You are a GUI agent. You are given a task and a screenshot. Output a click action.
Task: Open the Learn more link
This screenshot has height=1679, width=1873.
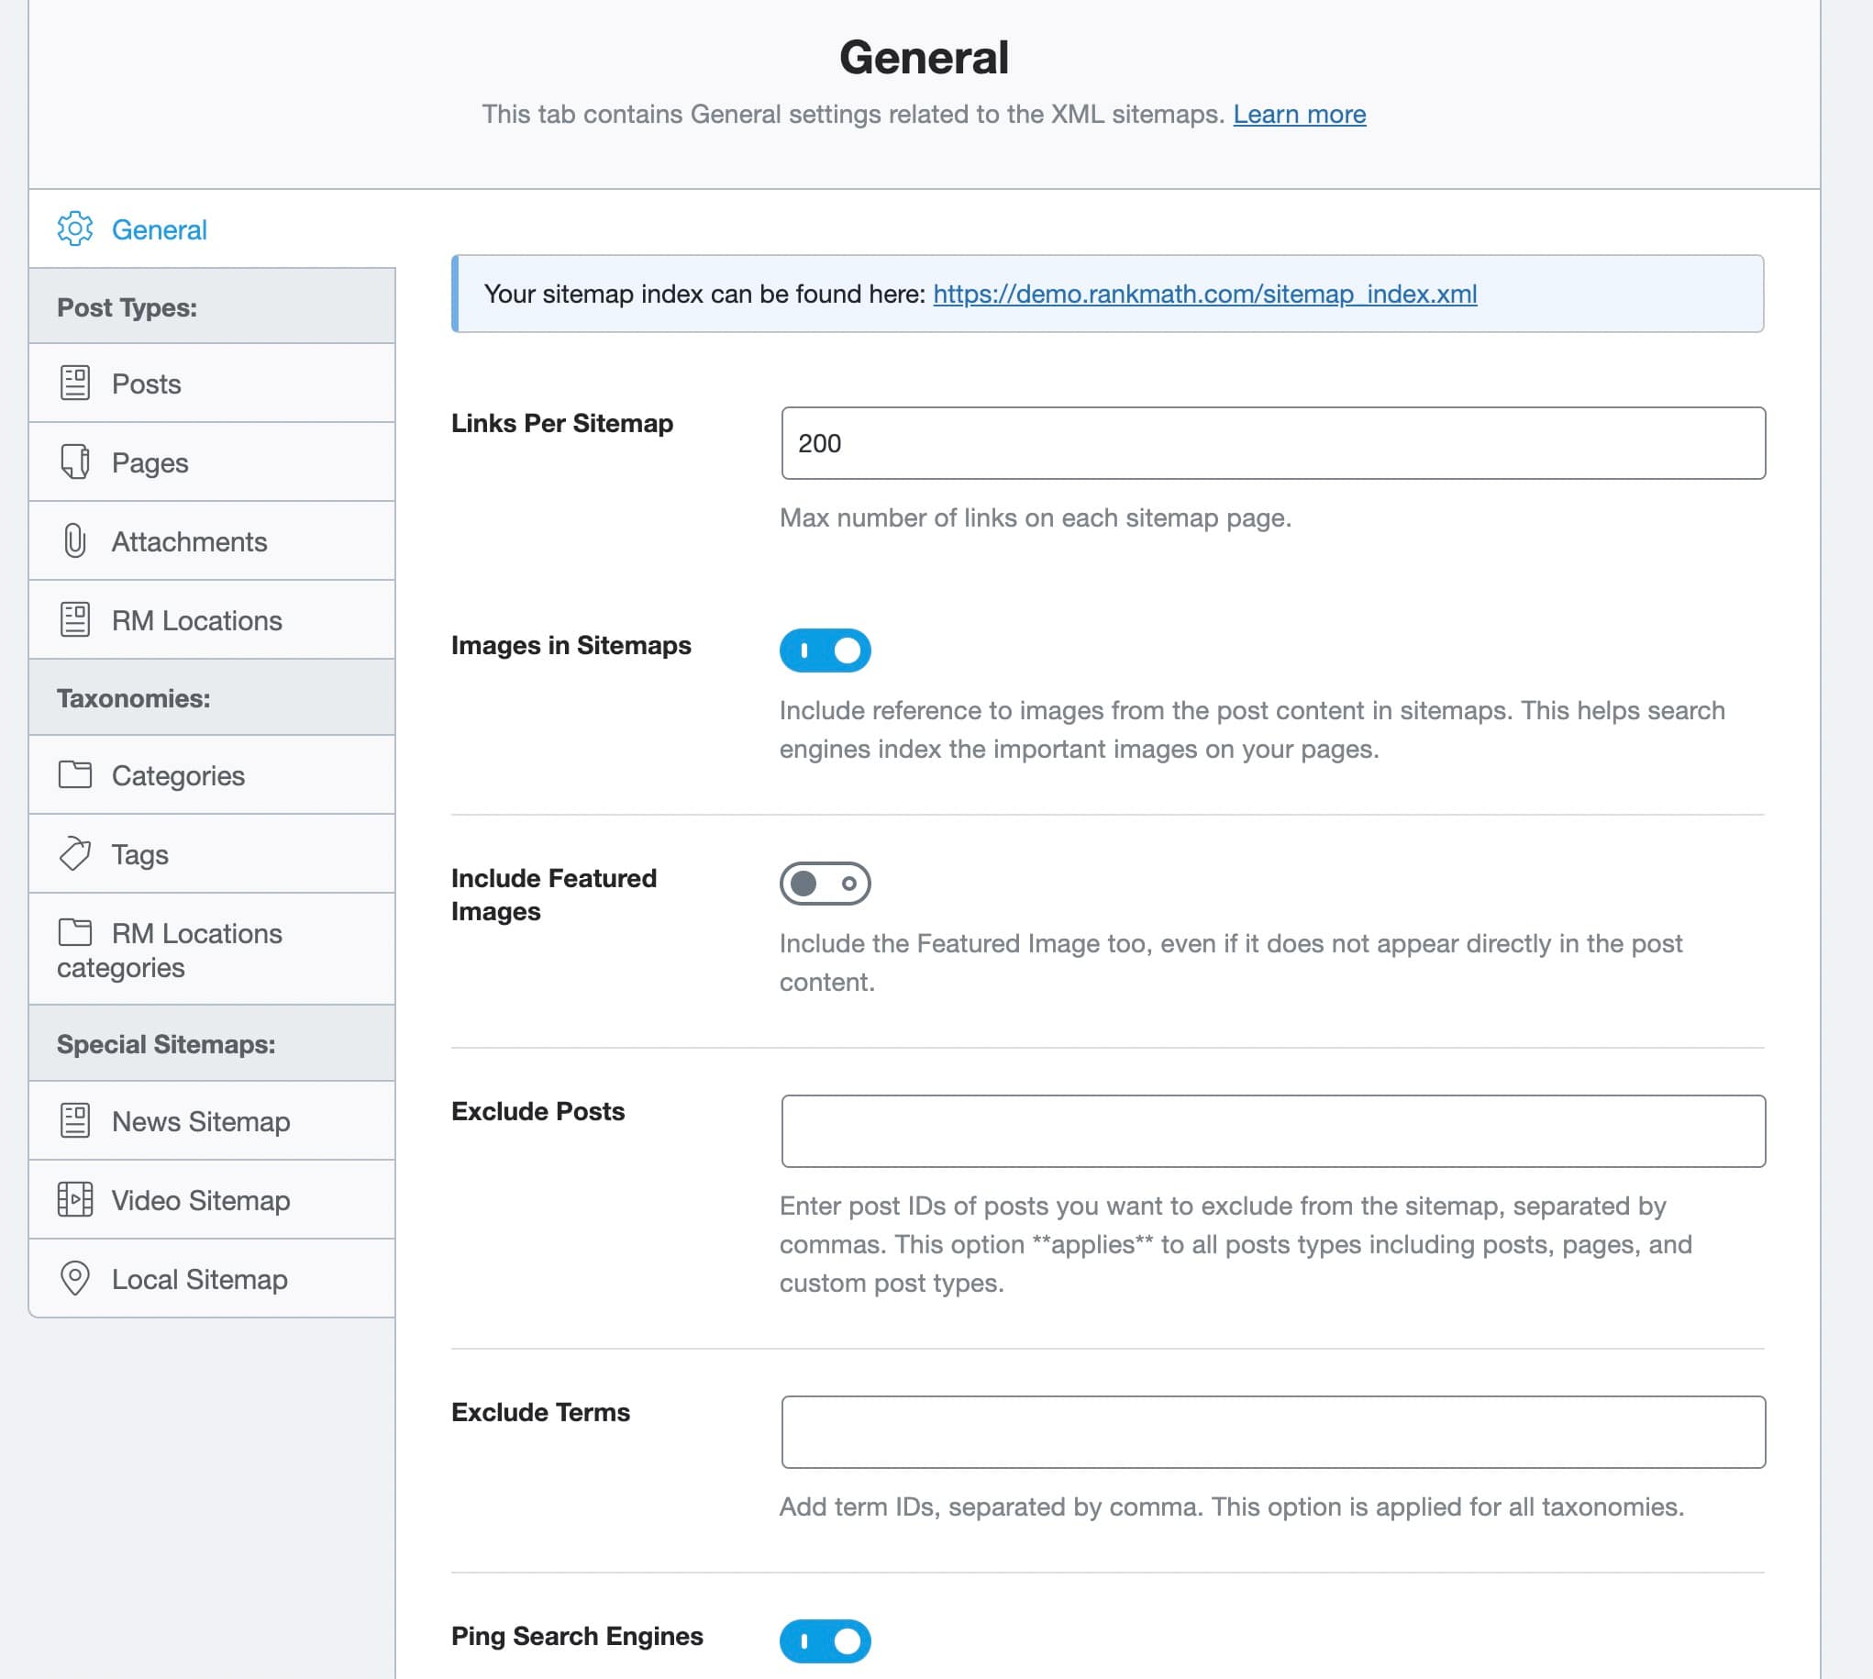[x=1299, y=115]
